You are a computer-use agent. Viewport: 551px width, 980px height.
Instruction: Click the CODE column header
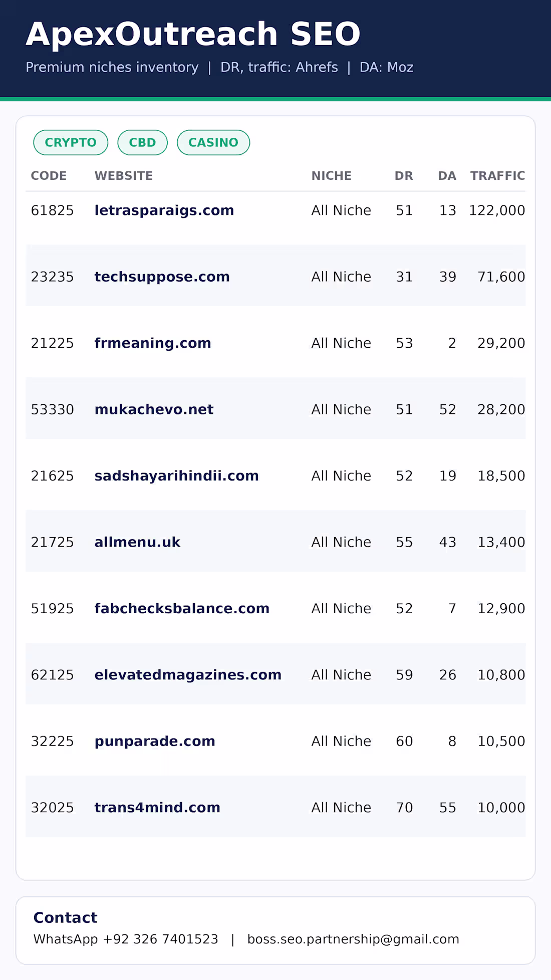[x=49, y=176]
